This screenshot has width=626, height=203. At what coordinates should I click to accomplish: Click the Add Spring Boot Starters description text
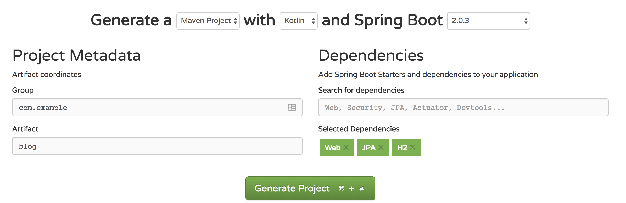pos(428,75)
